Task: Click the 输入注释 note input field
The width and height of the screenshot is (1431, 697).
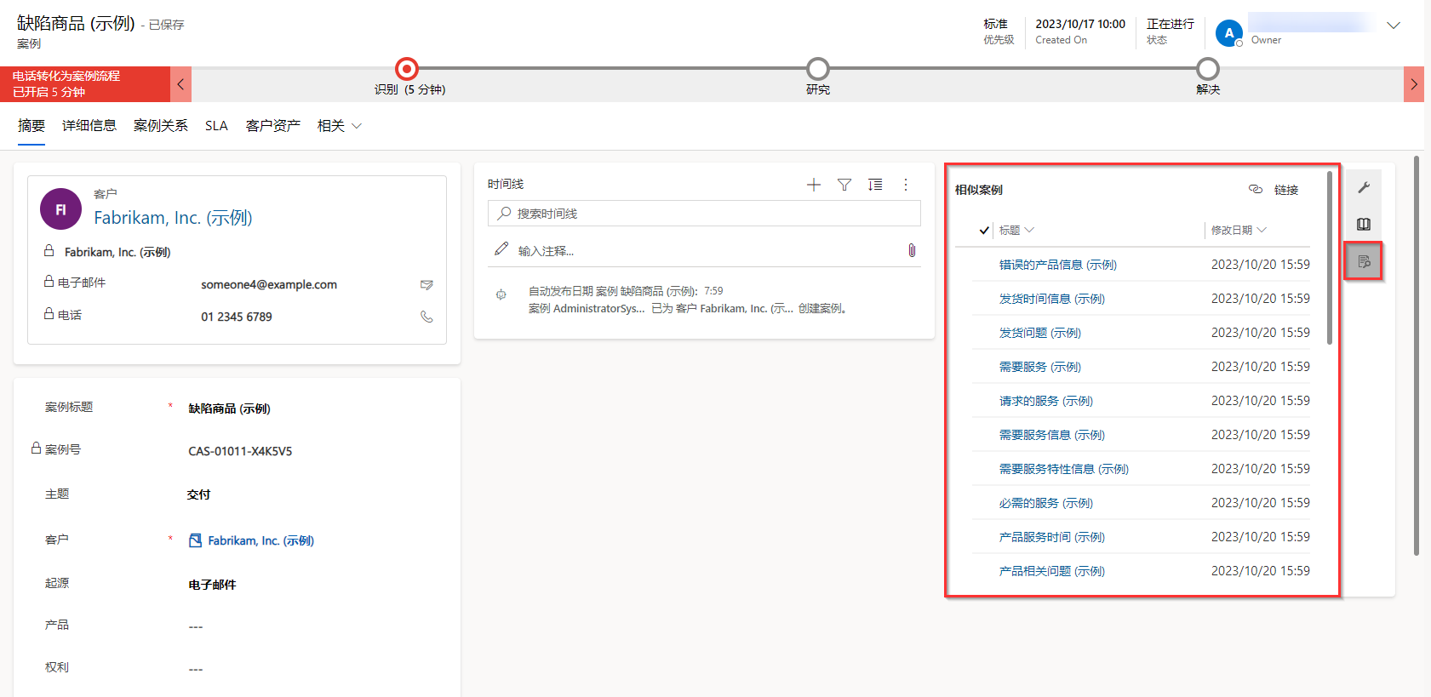Action: click(704, 250)
